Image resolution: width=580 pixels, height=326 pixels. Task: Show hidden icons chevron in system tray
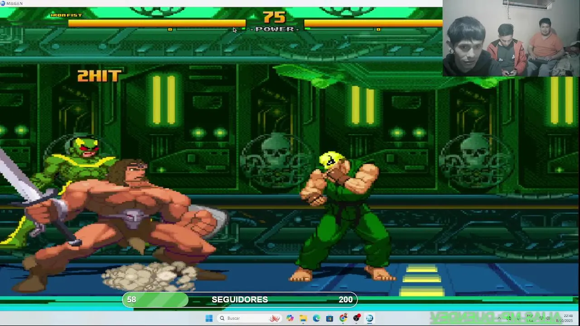tap(499, 318)
